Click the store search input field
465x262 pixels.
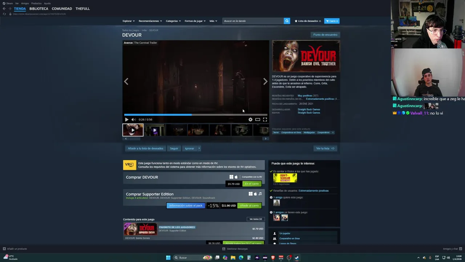point(253,21)
